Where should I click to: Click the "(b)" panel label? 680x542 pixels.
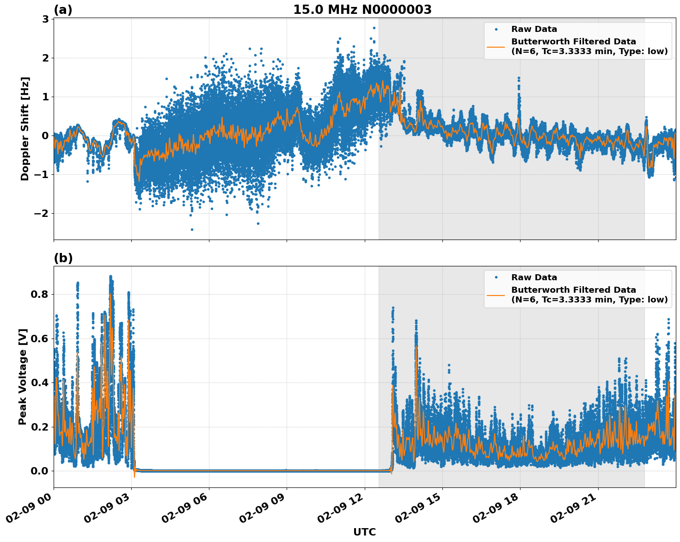coord(63,258)
